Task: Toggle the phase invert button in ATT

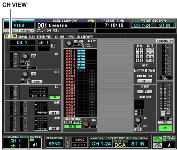Action: [x=34, y=74]
